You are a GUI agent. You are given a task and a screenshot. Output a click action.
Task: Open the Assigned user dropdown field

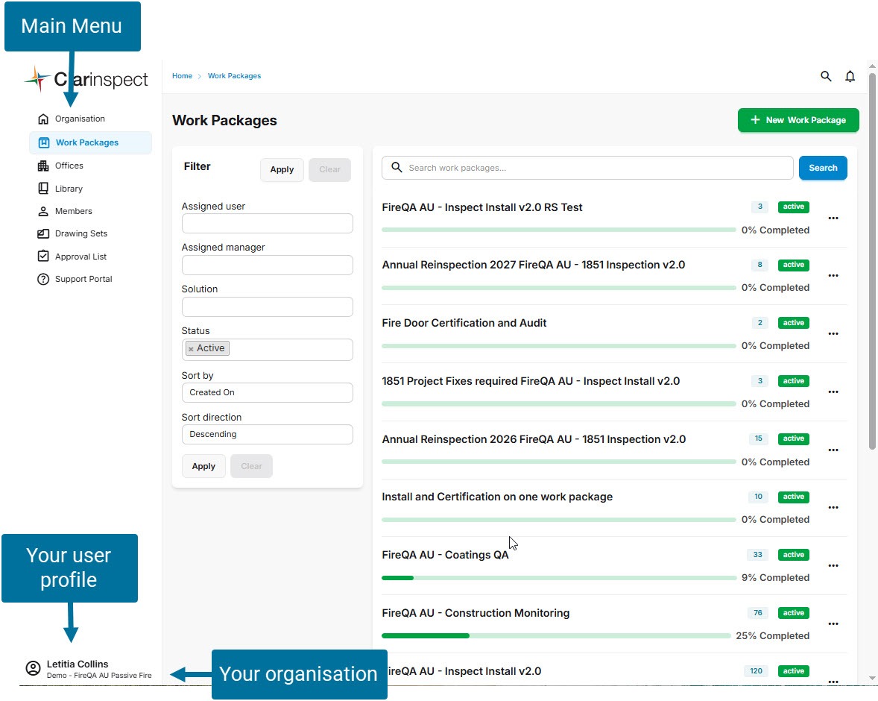click(x=267, y=224)
